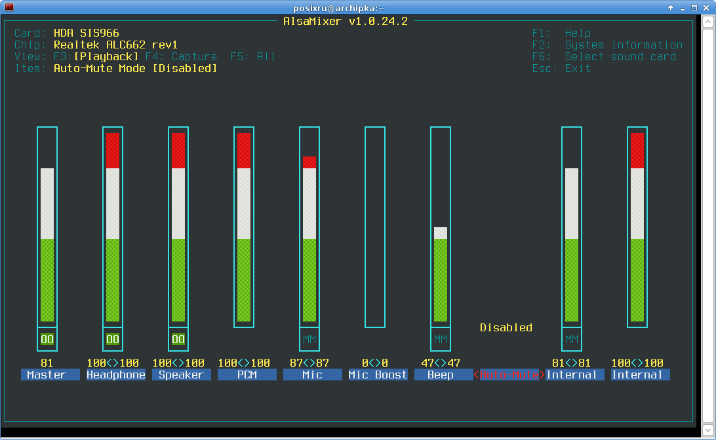This screenshot has height=440, width=716.
Task: Switch to the F5 All view
Action: point(253,56)
